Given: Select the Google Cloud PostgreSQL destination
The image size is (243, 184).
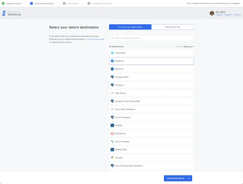Looking at the screenshot, I should [x=151, y=101].
